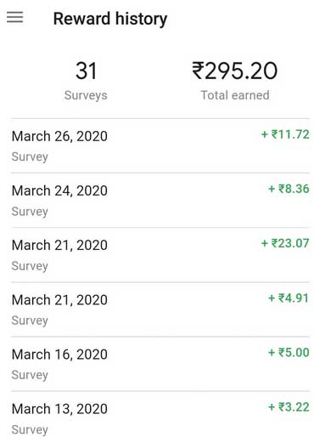Screen dimensions: 314x437
Task: Tap the +₹8.36 reward amount
Action: pyautogui.click(x=289, y=189)
